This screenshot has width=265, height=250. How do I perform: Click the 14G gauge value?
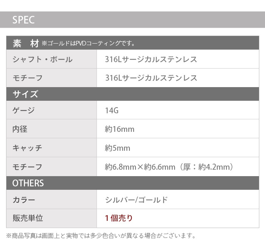coord(112,111)
